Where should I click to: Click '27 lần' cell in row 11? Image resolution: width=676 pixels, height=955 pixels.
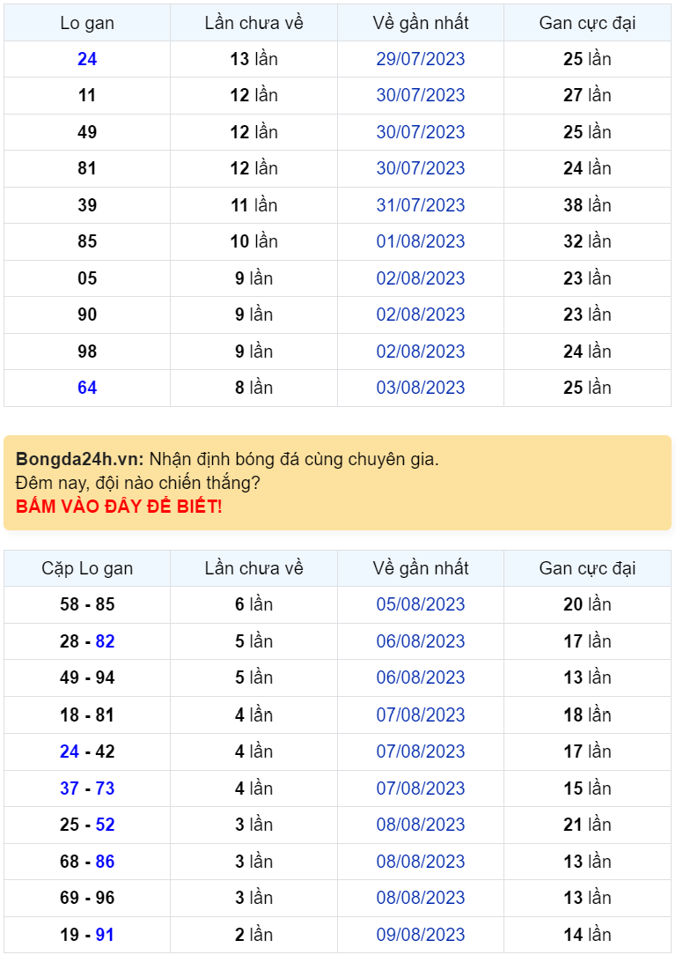pyautogui.click(x=587, y=95)
